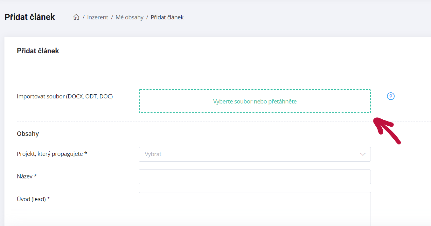The width and height of the screenshot is (431, 226).
Task: Click the 'Úvod (lead) *' label
Action: [x=33, y=199]
